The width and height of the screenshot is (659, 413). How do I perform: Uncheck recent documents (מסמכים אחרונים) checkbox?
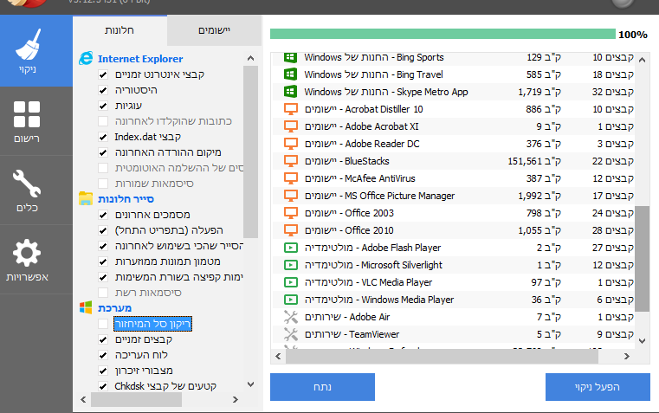(103, 215)
